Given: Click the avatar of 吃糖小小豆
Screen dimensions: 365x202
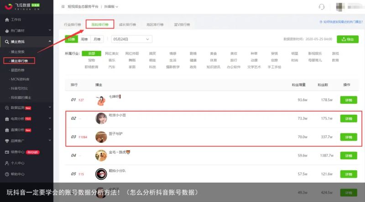Looking at the screenshot, I should [101, 118].
